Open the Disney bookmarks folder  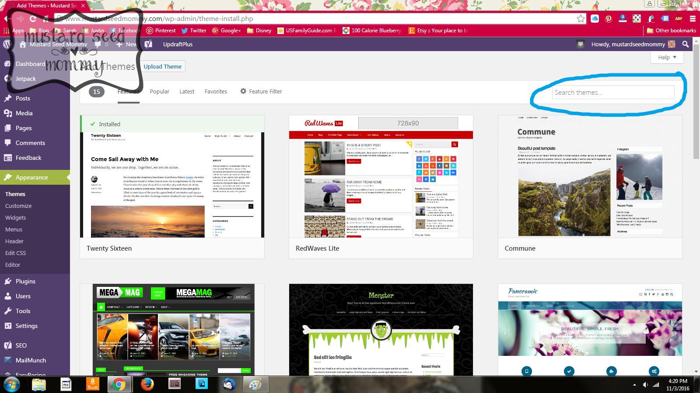pyautogui.click(x=259, y=31)
